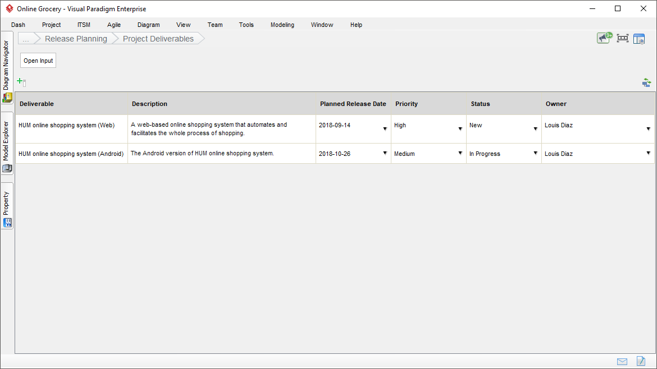Expand the breadcrumb ellipsis
This screenshot has height=369, width=657.
click(26, 39)
